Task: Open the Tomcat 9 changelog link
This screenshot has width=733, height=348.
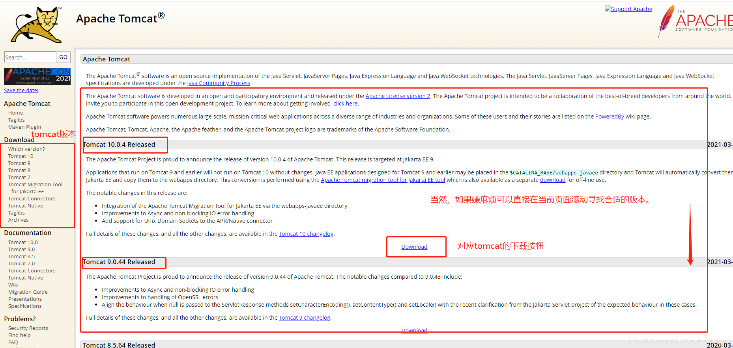Action: click(x=305, y=318)
